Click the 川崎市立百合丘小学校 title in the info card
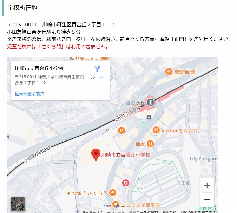Image resolution: width=237 pixels, height=213 pixels. [x=39, y=68]
